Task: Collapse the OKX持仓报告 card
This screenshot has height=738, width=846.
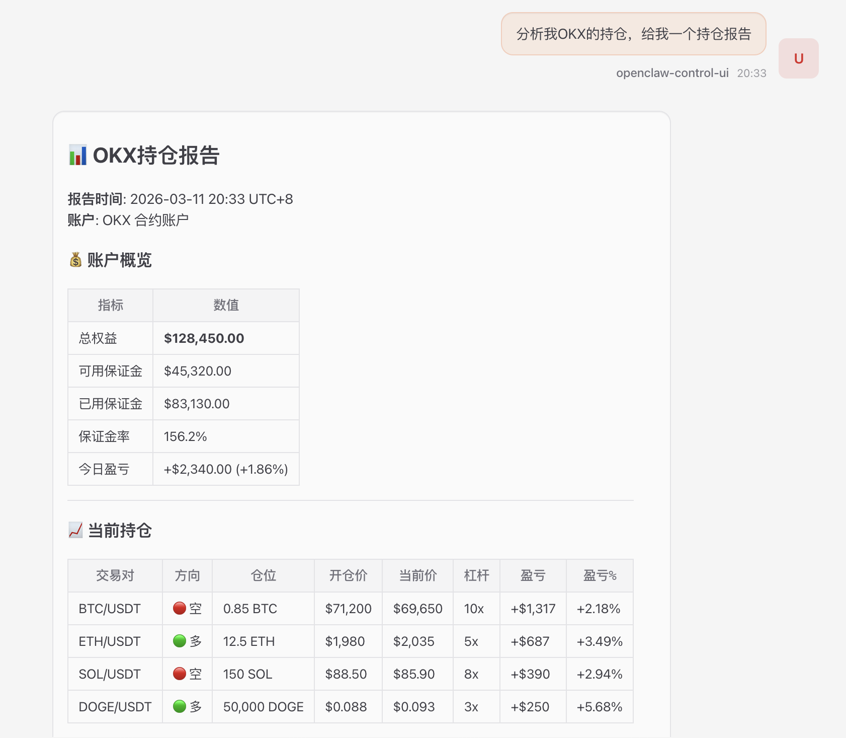Action: pyautogui.click(x=156, y=156)
